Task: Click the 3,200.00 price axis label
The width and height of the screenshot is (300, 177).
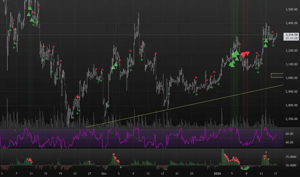Action: pyautogui.click(x=291, y=51)
